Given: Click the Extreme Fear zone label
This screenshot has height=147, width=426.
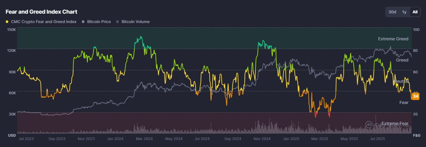Looking at the screenshot, I should (395, 124).
